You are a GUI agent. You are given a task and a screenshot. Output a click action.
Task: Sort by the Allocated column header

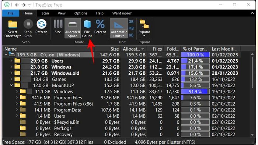coord(133,49)
